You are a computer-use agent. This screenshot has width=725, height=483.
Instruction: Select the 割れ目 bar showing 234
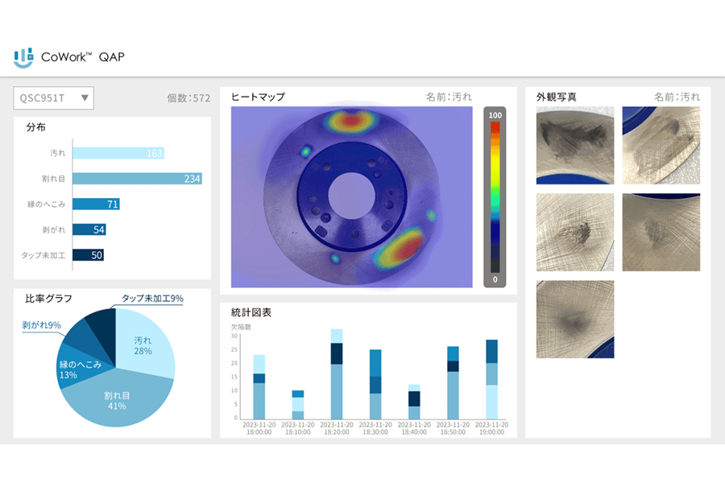click(x=137, y=179)
